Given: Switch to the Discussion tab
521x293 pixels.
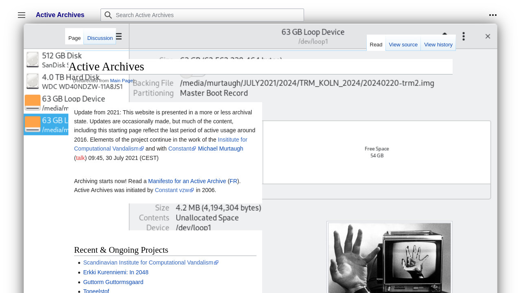Looking at the screenshot, I should click(100, 38).
